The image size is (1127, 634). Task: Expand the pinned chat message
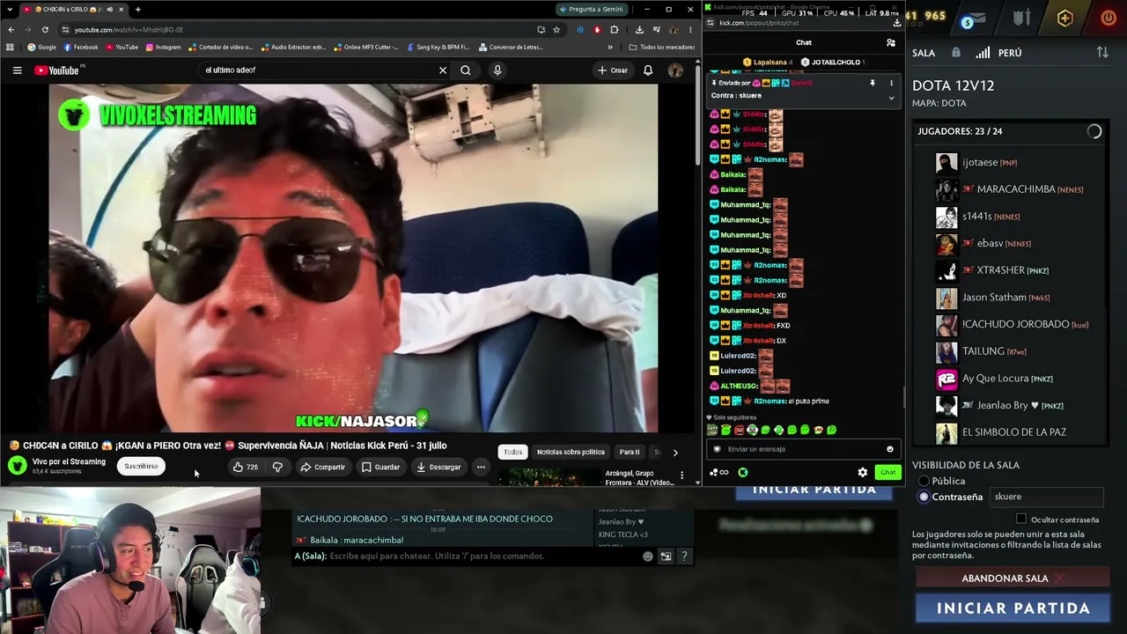[x=891, y=98]
